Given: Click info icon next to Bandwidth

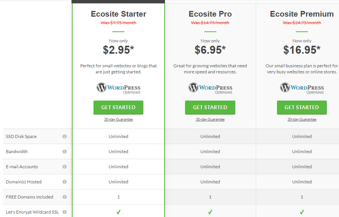Looking at the screenshot, I should coord(64,152).
